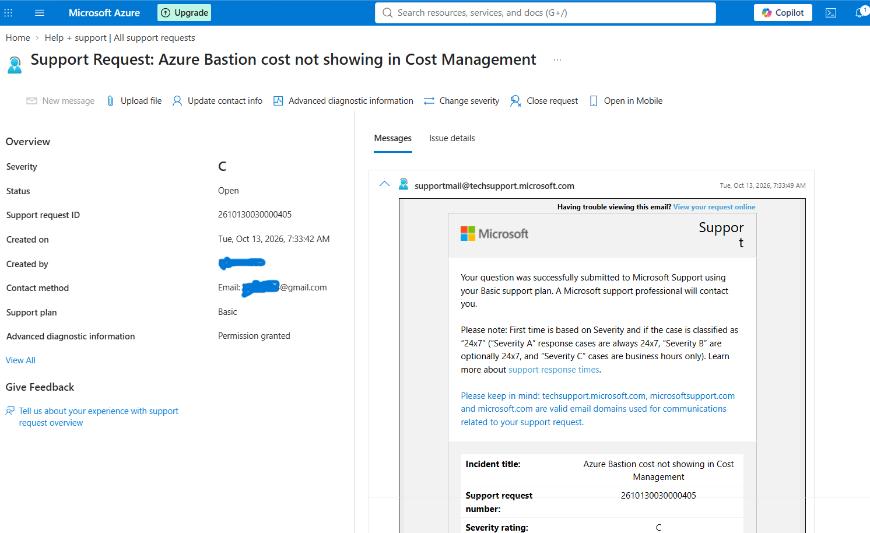Click the Open status value
The image size is (870, 533).
[x=229, y=191]
